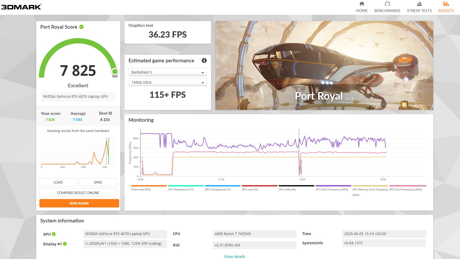Image resolution: width=460 pixels, height=259 pixels.
Task: Go to the HOME tab
Action: [362, 11]
